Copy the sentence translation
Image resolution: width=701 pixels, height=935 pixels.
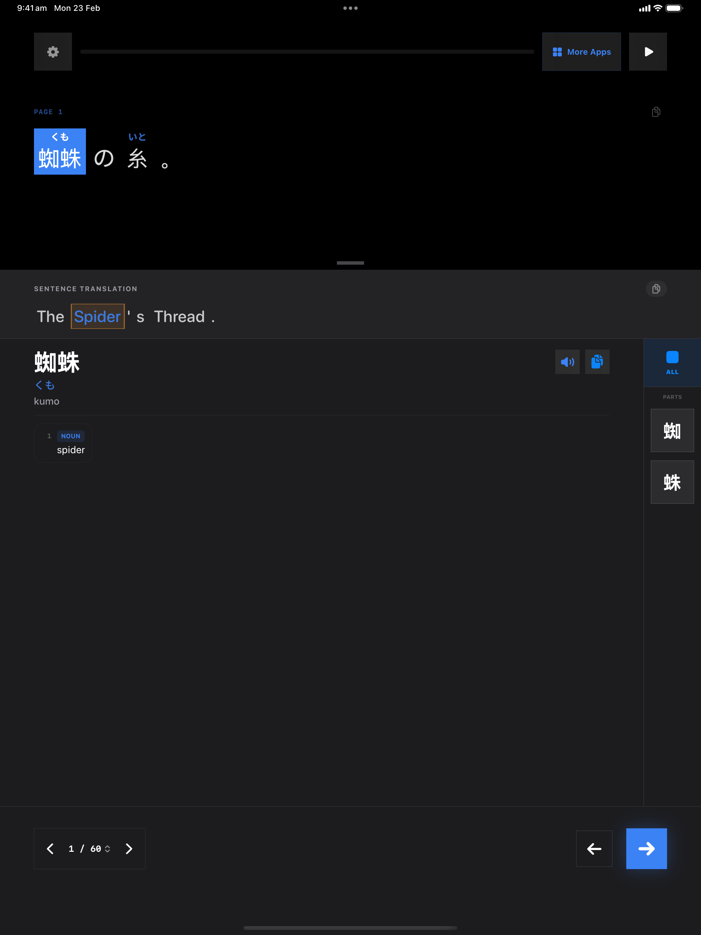(x=656, y=289)
